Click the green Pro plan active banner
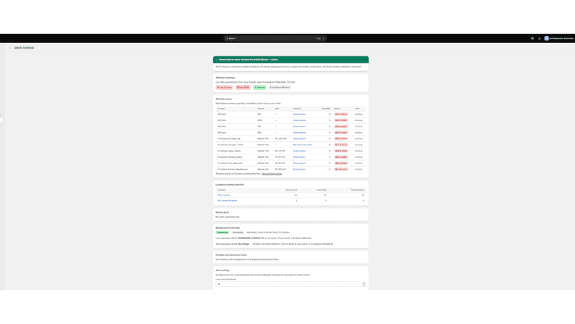Image resolution: width=575 pixels, height=324 pixels. click(x=291, y=60)
